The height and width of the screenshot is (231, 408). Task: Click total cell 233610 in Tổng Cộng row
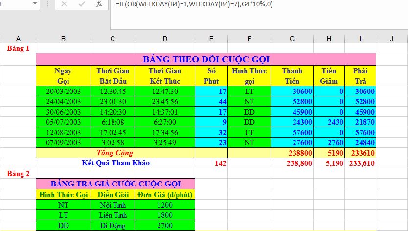pos(361,153)
